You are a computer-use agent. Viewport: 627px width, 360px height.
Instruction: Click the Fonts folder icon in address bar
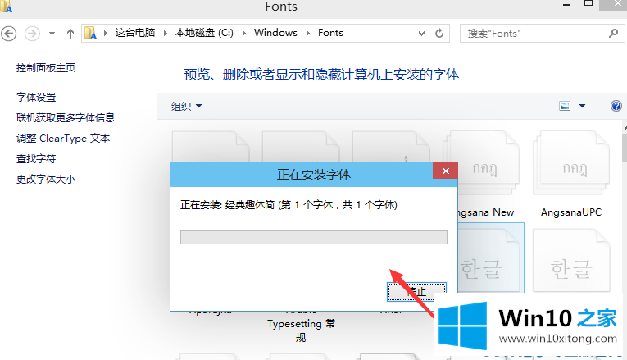tap(91, 33)
